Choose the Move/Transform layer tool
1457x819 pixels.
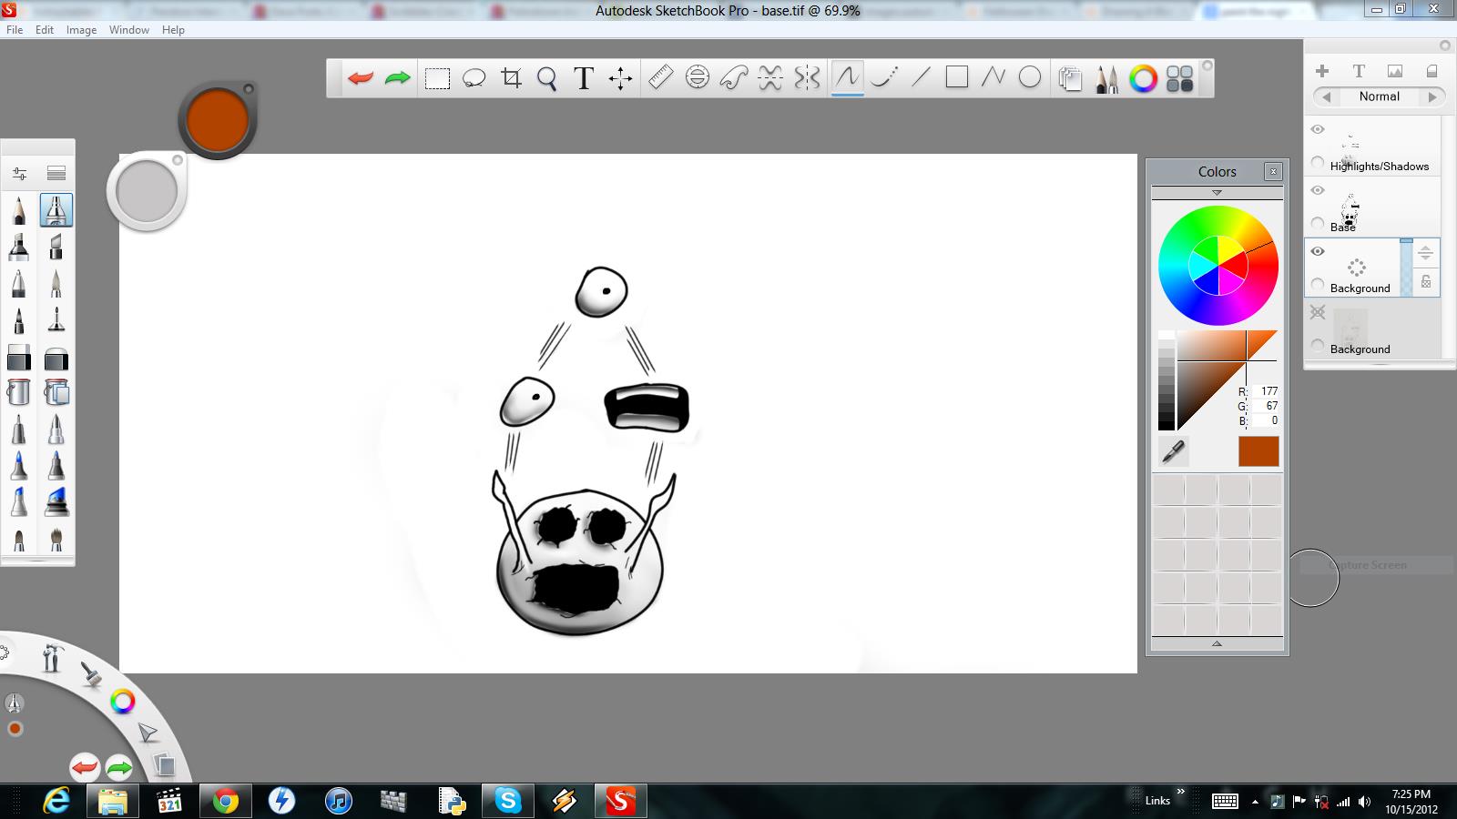pos(620,78)
